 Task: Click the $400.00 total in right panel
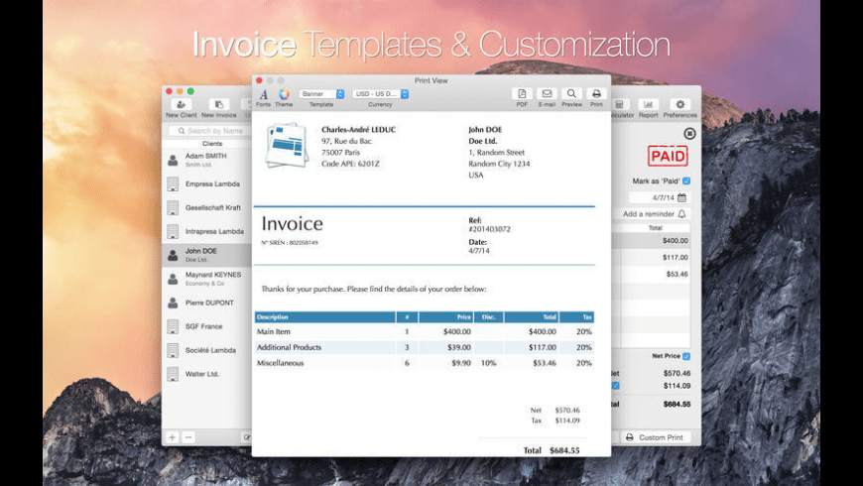pos(676,241)
